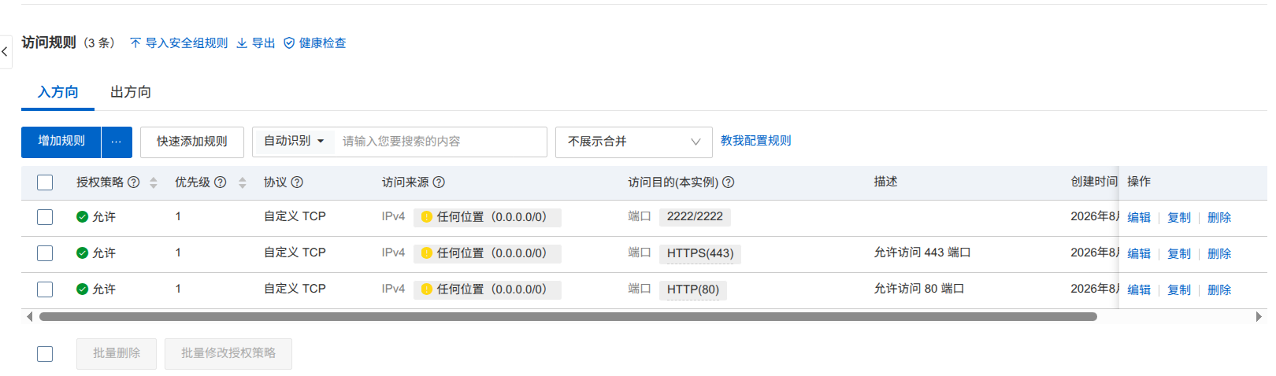The height and width of the screenshot is (376, 1276).
Task: Open the 不展示合并 merge display dropdown
Action: (x=634, y=142)
